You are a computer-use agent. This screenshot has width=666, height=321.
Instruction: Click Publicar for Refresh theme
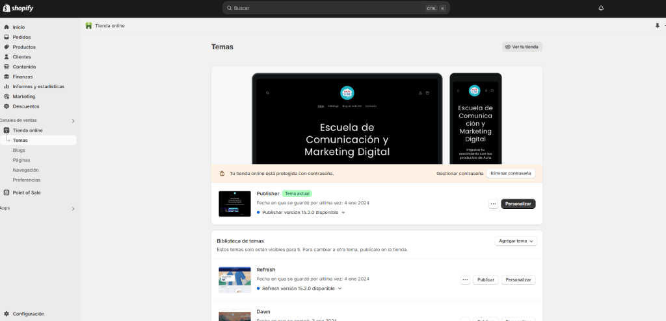pyautogui.click(x=485, y=280)
